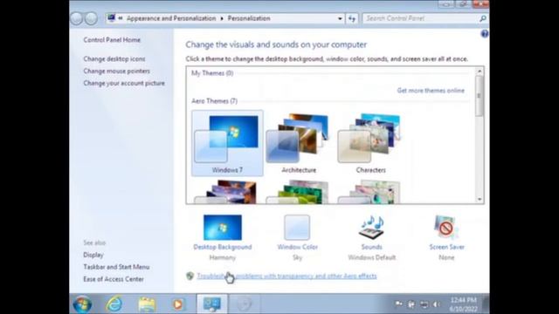Open the Troubleshoot Aero effects link

pos(286,276)
